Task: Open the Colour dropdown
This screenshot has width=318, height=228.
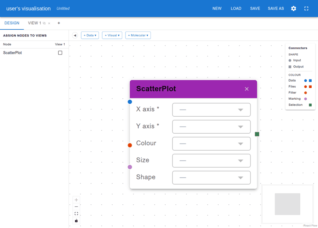Action: pos(211,144)
